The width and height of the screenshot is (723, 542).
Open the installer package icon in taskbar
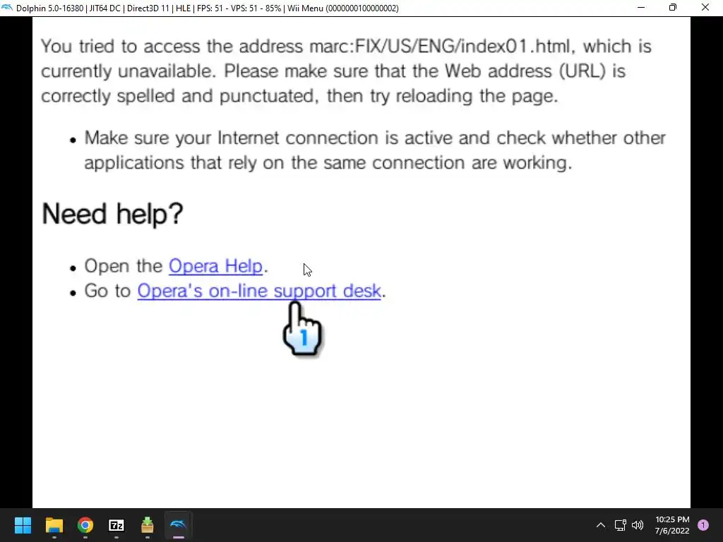pos(147,525)
